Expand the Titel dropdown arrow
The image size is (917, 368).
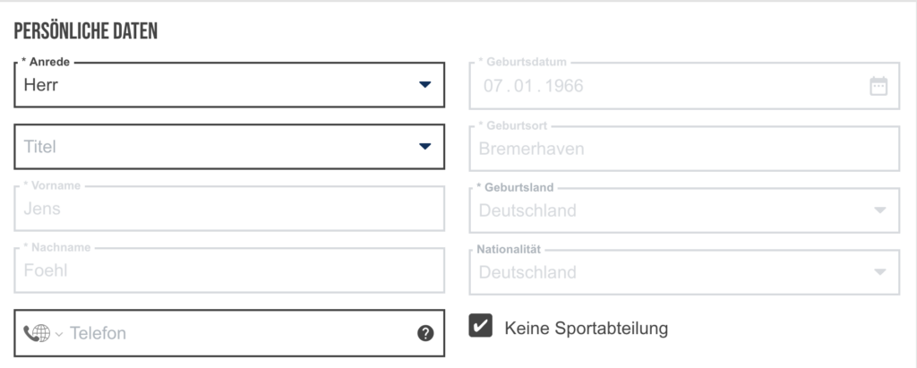tap(425, 146)
